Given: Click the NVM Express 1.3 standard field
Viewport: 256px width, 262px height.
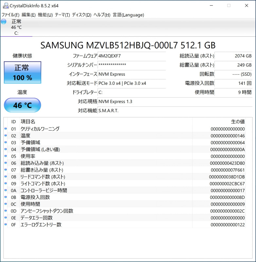Looking at the screenshot, I should point(175,102).
